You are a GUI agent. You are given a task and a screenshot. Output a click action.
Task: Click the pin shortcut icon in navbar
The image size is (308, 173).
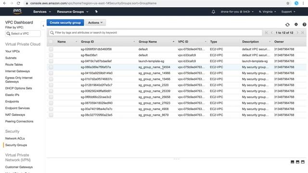[96, 12]
